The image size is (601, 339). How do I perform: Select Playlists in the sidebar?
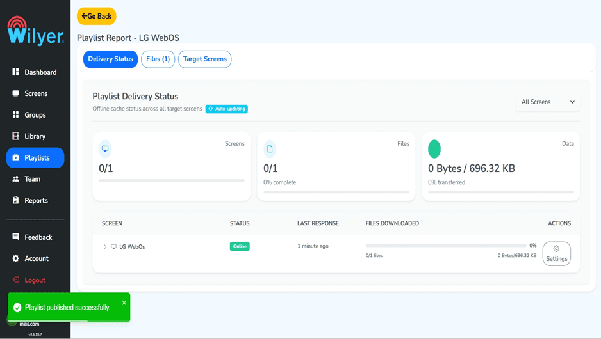click(x=35, y=157)
